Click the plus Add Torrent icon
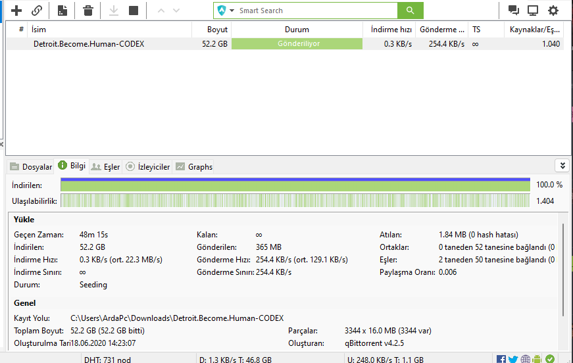 pyautogui.click(x=16, y=11)
